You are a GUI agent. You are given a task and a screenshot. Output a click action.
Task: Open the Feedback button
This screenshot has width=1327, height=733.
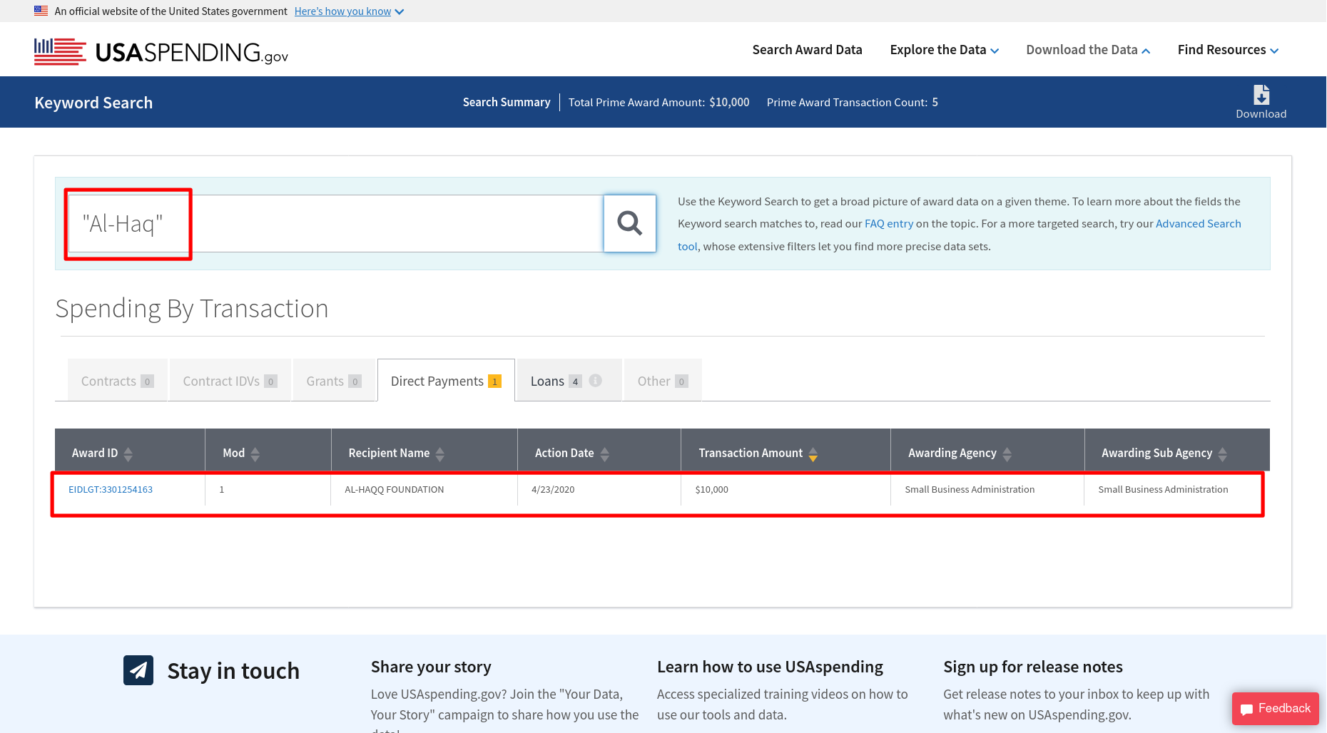click(x=1275, y=708)
